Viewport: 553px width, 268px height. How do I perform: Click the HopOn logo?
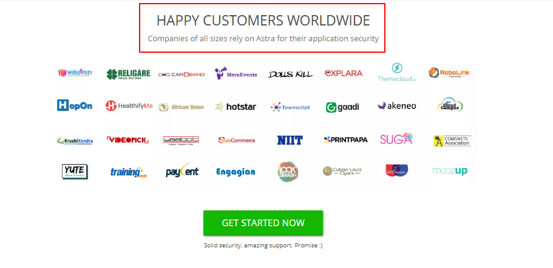click(75, 106)
